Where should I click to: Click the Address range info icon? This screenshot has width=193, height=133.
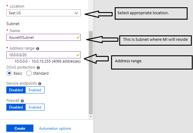[38, 49]
